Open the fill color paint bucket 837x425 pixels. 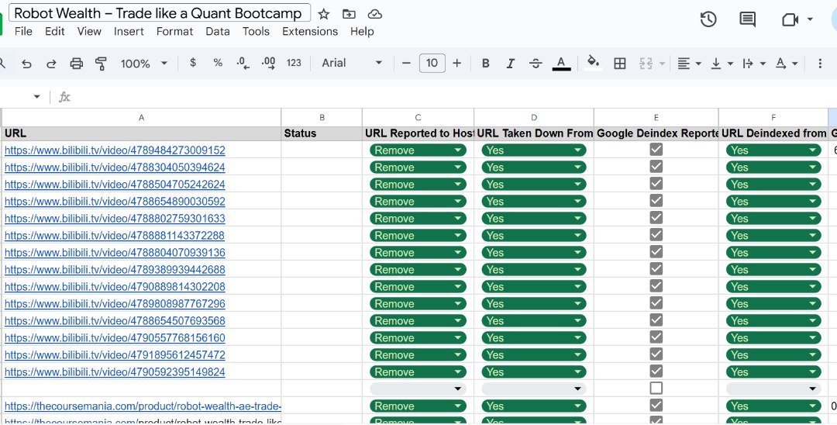(593, 63)
